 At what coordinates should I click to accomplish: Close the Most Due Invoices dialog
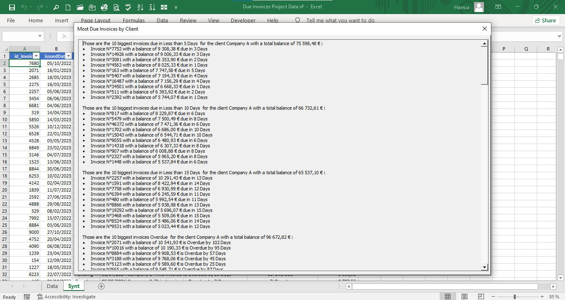485,29
